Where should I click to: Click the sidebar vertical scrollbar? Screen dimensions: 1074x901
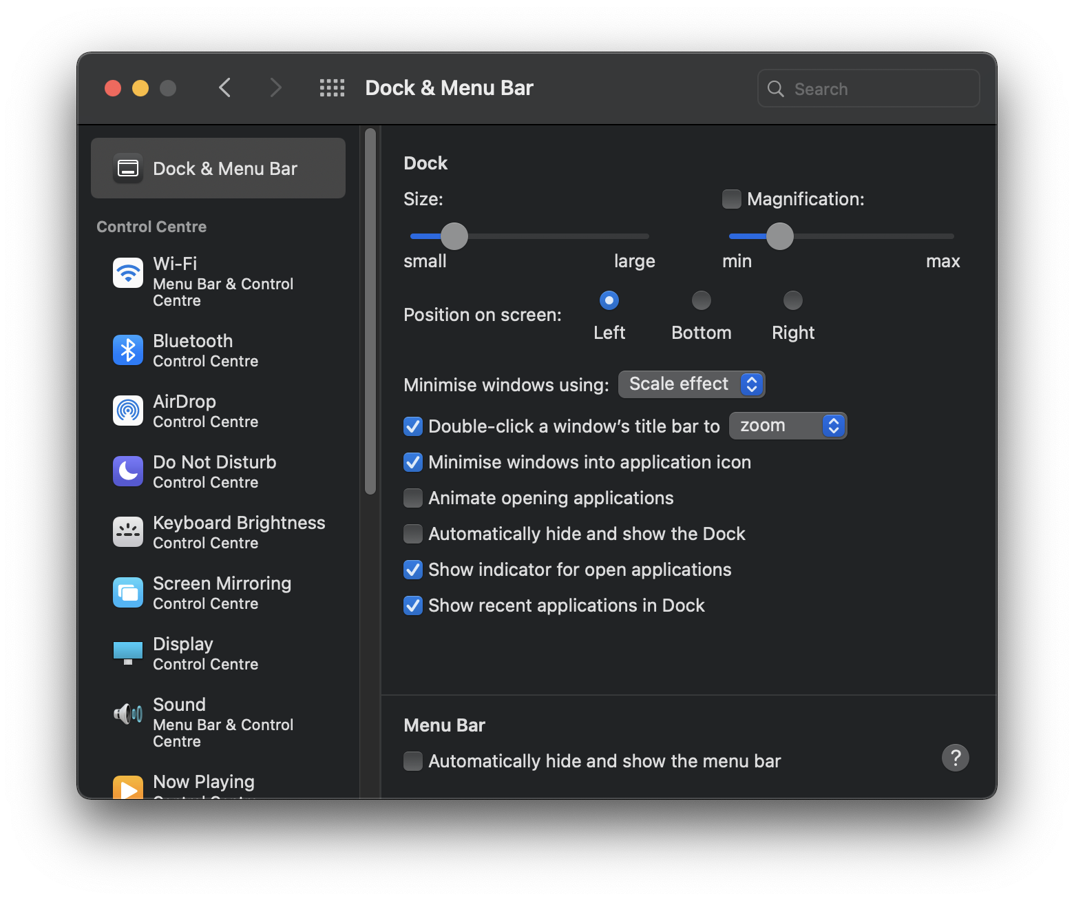click(370, 311)
